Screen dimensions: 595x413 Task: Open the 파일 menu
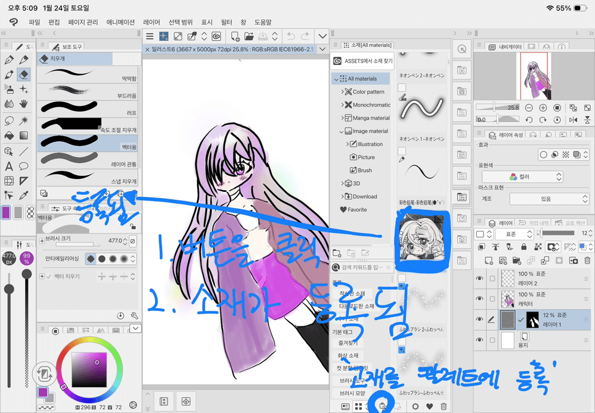coord(34,22)
